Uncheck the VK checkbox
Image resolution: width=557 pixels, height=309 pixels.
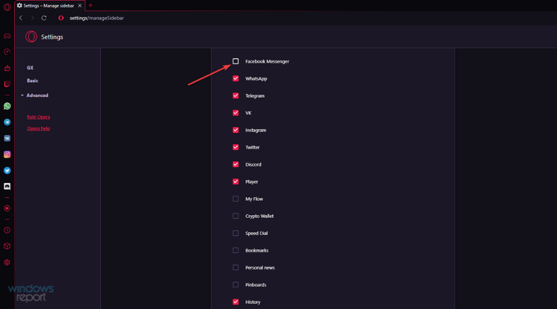[x=236, y=113]
